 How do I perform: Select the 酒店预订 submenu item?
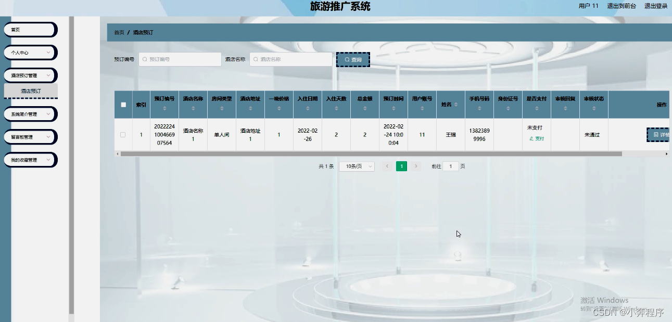point(31,91)
